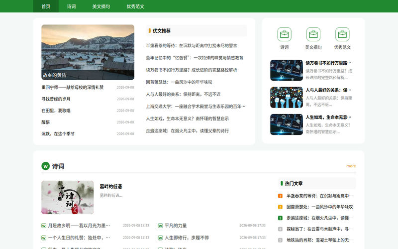The image size is (398, 249).
Task: Open poem 月是故乡明——我以月光为墨
Action: pyautogui.click(x=79, y=226)
